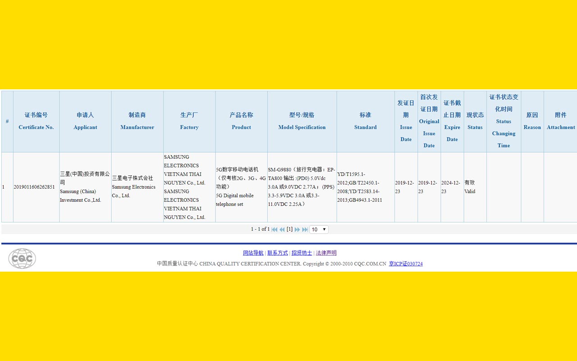Click the SAMSUNG ELECTRONICS VIETNAM THAI NGUYEN factory cell
Image resolution: width=577 pixels, height=361 pixels.
click(189, 187)
